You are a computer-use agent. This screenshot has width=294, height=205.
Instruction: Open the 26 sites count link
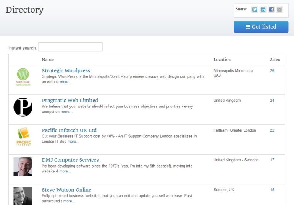pos(272,71)
